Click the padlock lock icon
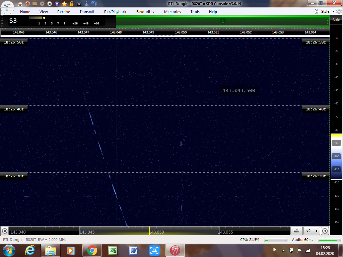The width and height of the screenshot is (343, 257). coord(72,4)
